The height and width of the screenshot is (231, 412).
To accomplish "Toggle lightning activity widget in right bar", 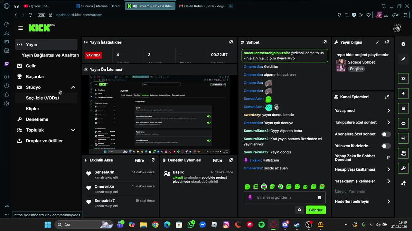I will coord(403,93).
